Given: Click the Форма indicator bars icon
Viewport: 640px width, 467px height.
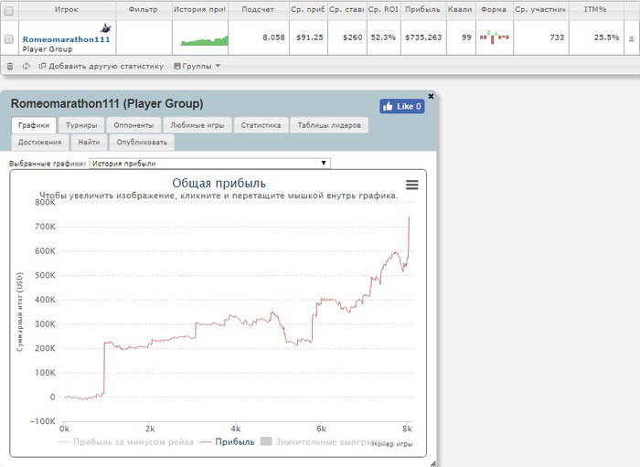Looking at the screenshot, I should (495, 37).
